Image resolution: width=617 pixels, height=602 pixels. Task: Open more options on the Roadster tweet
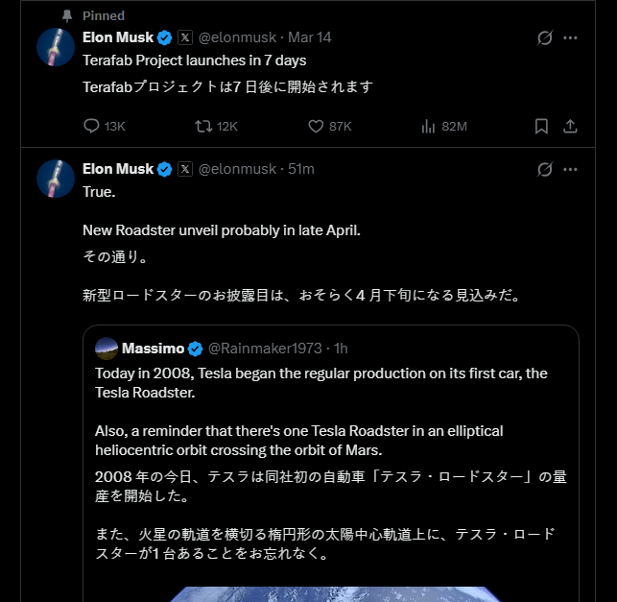pos(570,169)
